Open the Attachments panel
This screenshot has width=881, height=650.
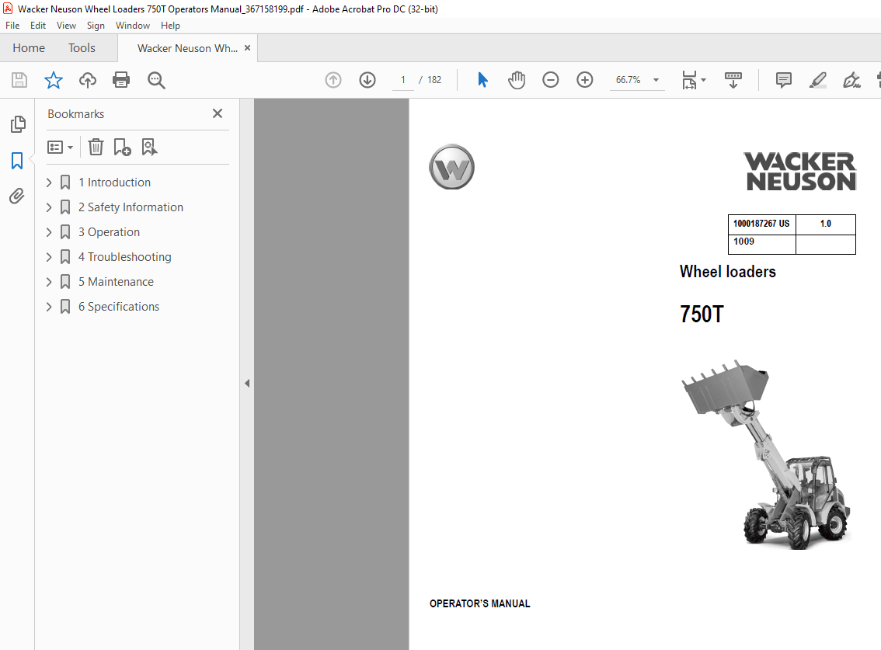(17, 196)
